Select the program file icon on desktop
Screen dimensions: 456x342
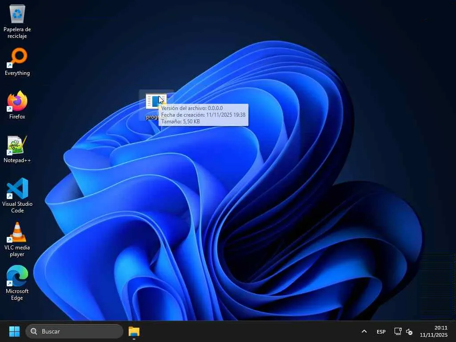pos(156,101)
